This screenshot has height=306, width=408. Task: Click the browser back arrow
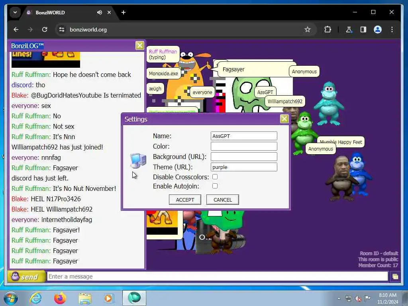16,29
